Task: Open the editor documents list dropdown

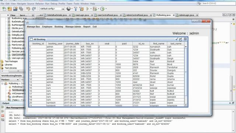Action: tap(230, 15)
